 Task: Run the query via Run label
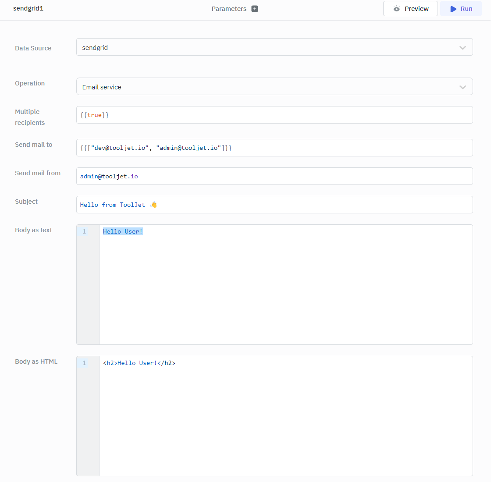click(x=466, y=9)
